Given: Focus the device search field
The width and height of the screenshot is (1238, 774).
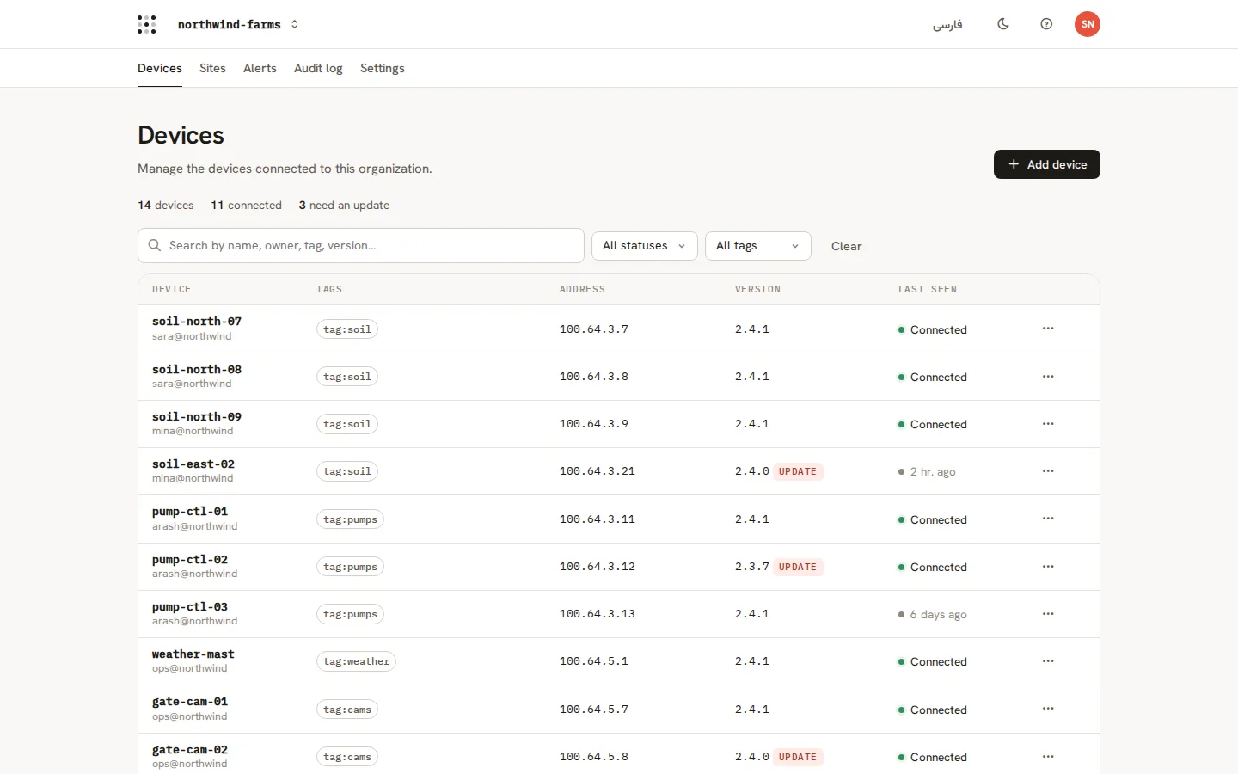Looking at the screenshot, I should pos(361,246).
